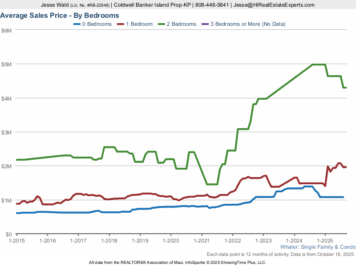This screenshot has width=356, height=267.
Task: Click the Average Sales Price chart title
Action: pos(60,15)
